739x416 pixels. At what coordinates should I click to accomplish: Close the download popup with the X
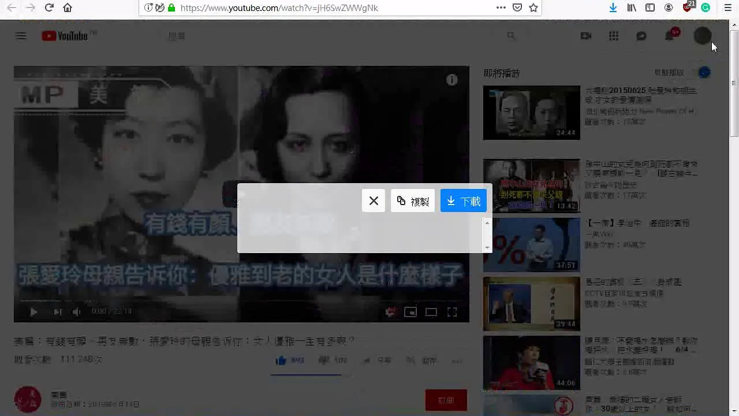(374, 200)
